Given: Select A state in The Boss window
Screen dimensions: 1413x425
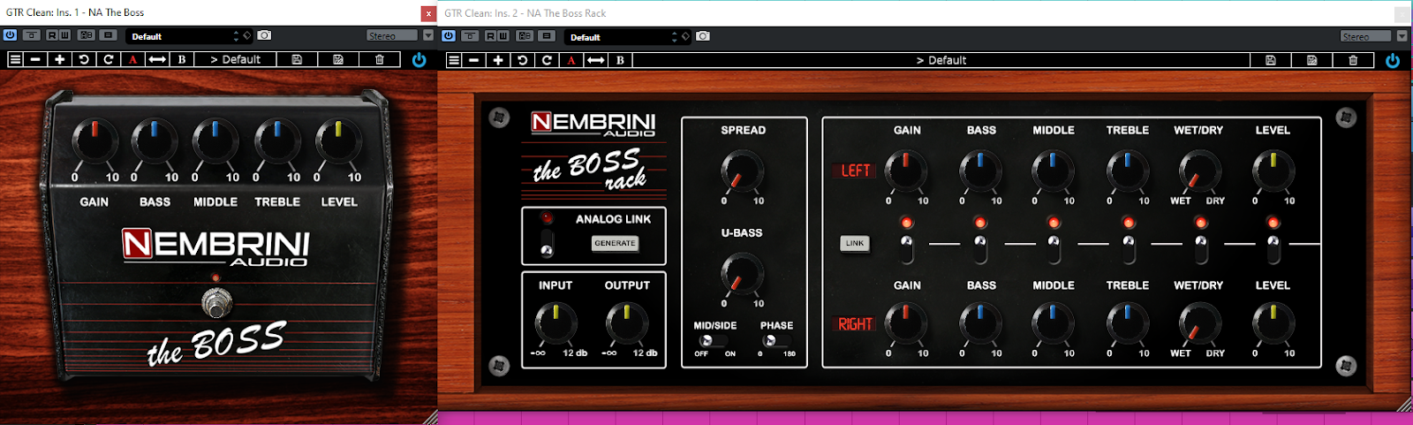Looking at the screenshot, I should (132, 59).
